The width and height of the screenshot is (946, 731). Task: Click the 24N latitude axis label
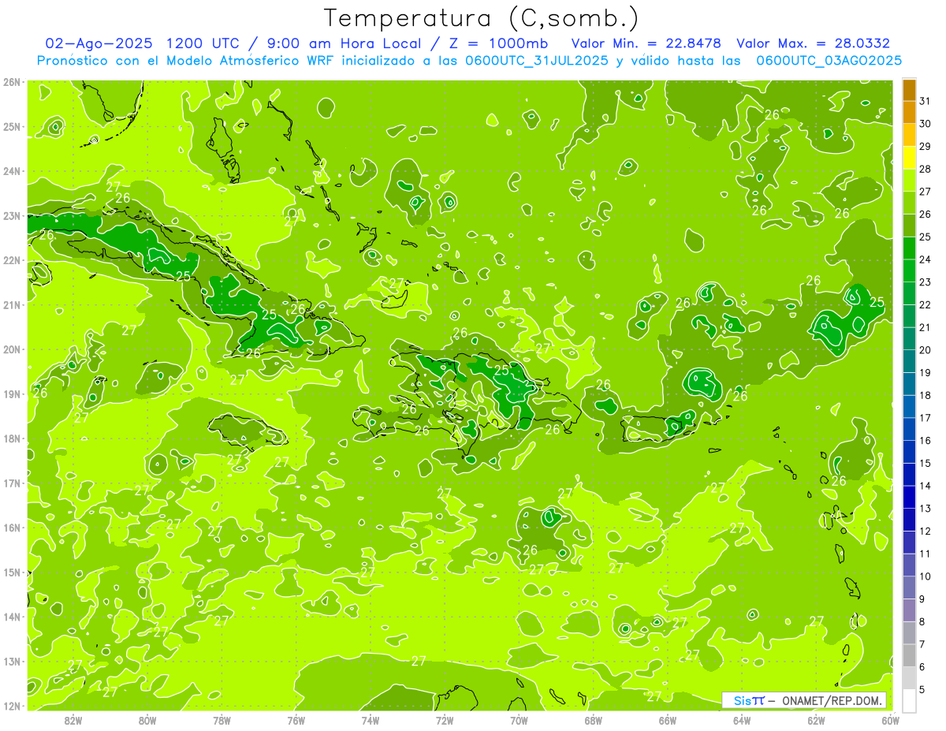pyautogui.click(x=12, y=171)
